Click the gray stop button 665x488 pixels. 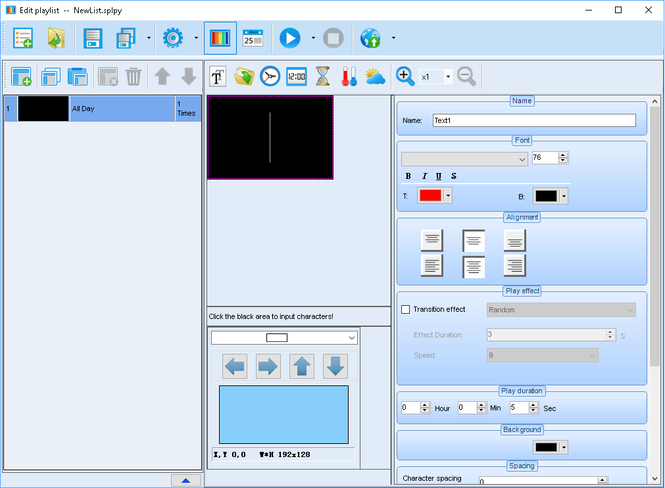click(333, 38)
